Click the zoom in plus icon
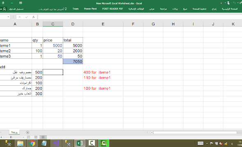The image size is (242, 147). [x=1, y=137]
